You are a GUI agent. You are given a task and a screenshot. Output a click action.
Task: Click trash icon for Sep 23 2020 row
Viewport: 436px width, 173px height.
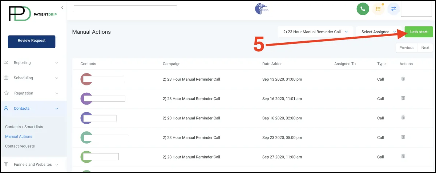[x=403, y=137]
